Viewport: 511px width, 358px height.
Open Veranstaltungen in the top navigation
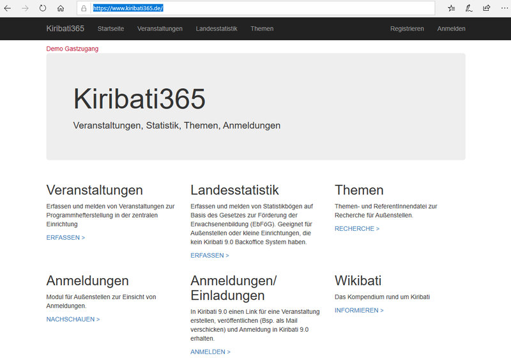[x=160, y=29]
